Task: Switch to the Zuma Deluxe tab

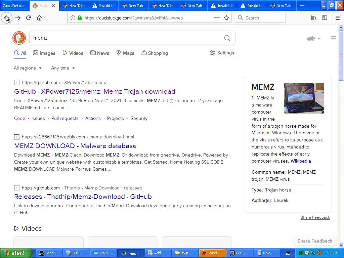Action: point(14,6)
